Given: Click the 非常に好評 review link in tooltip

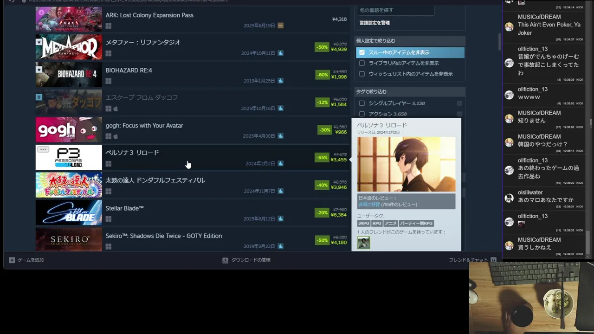Looking at the screenshot, I should click(369, 204).
